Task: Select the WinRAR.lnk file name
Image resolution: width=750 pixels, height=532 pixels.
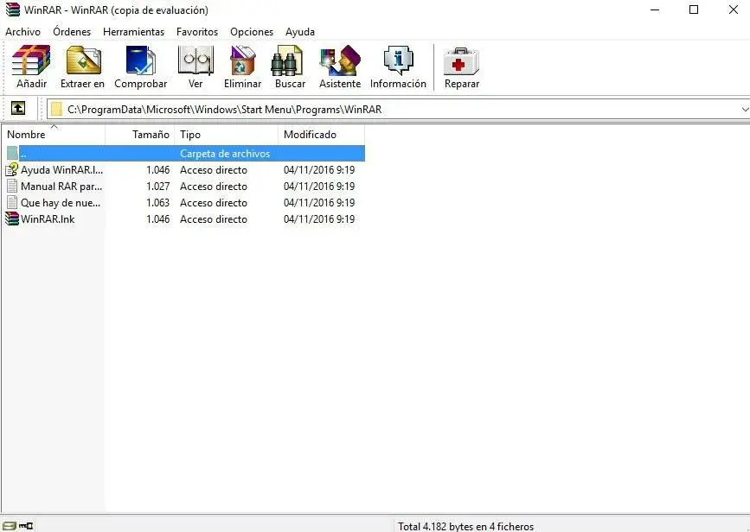Action: (48, 219)
